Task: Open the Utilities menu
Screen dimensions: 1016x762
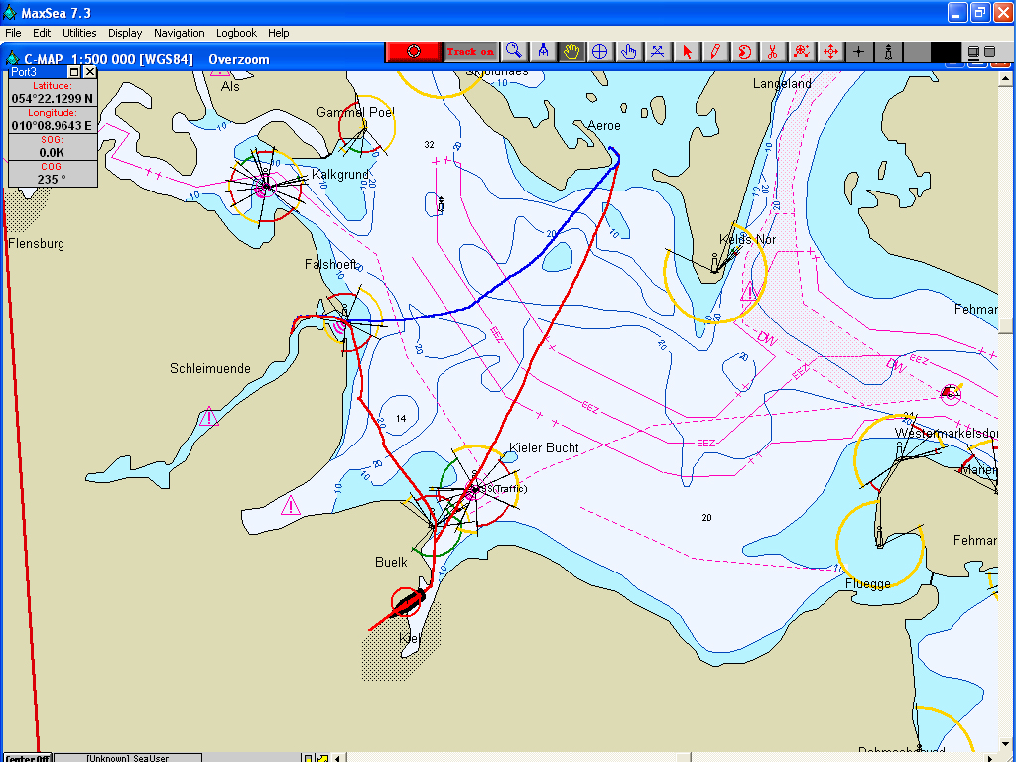Action: (79, 33)
